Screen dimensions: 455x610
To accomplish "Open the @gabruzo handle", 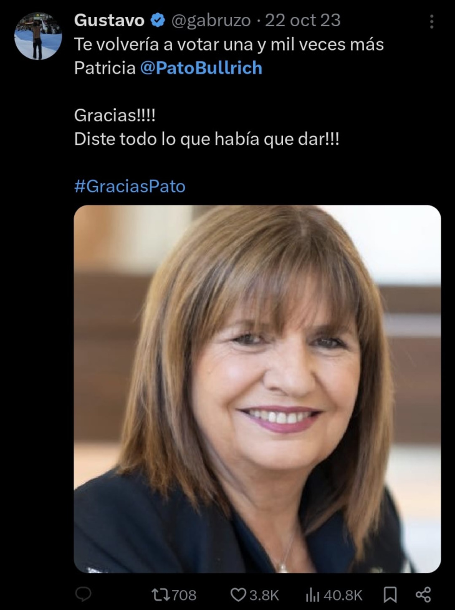I will coord(211,21).
